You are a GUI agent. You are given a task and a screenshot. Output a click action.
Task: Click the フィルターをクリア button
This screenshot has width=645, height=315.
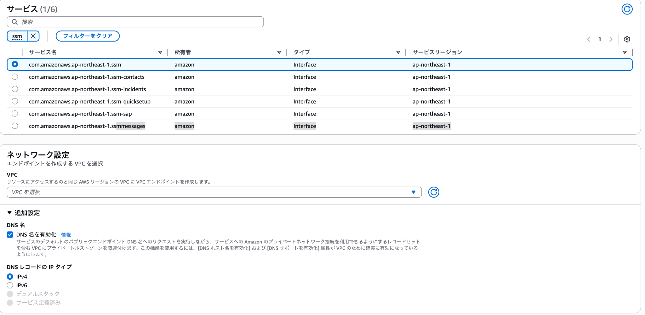pos(88,36)
